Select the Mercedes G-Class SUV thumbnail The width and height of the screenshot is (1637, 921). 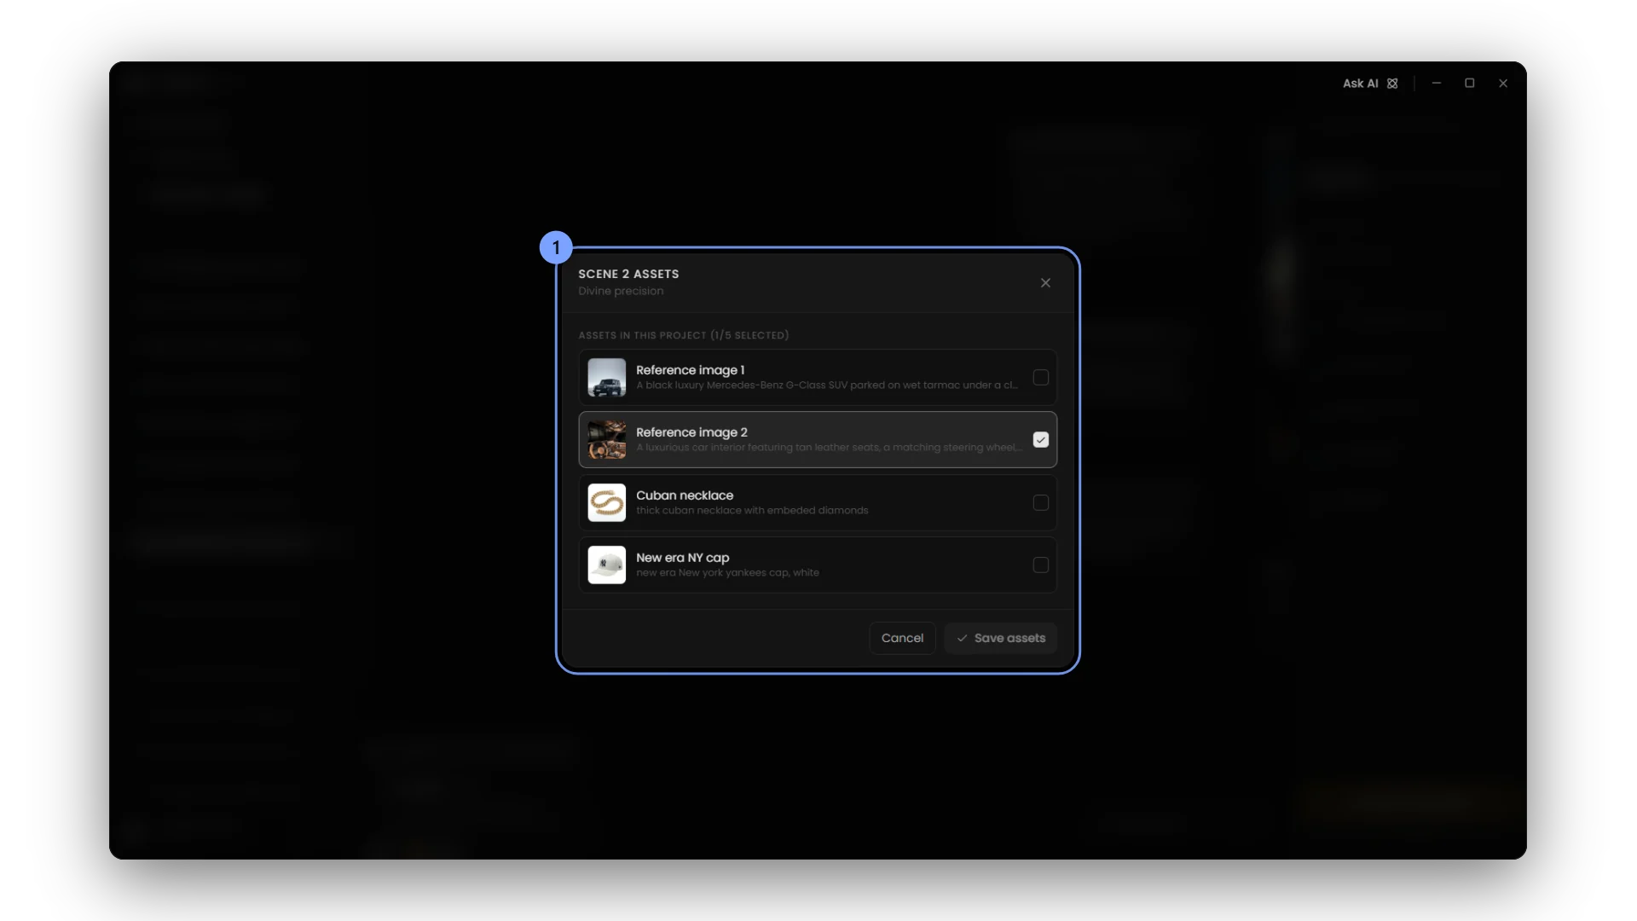point(607,377)
